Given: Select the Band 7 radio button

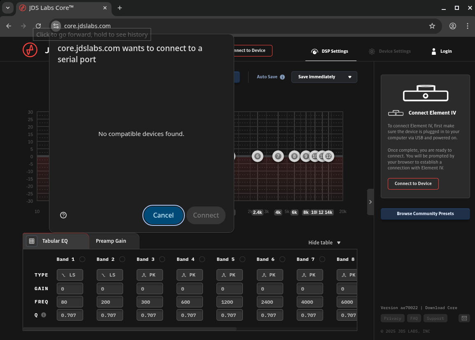Looking at the screenshot, I should 322,259.
